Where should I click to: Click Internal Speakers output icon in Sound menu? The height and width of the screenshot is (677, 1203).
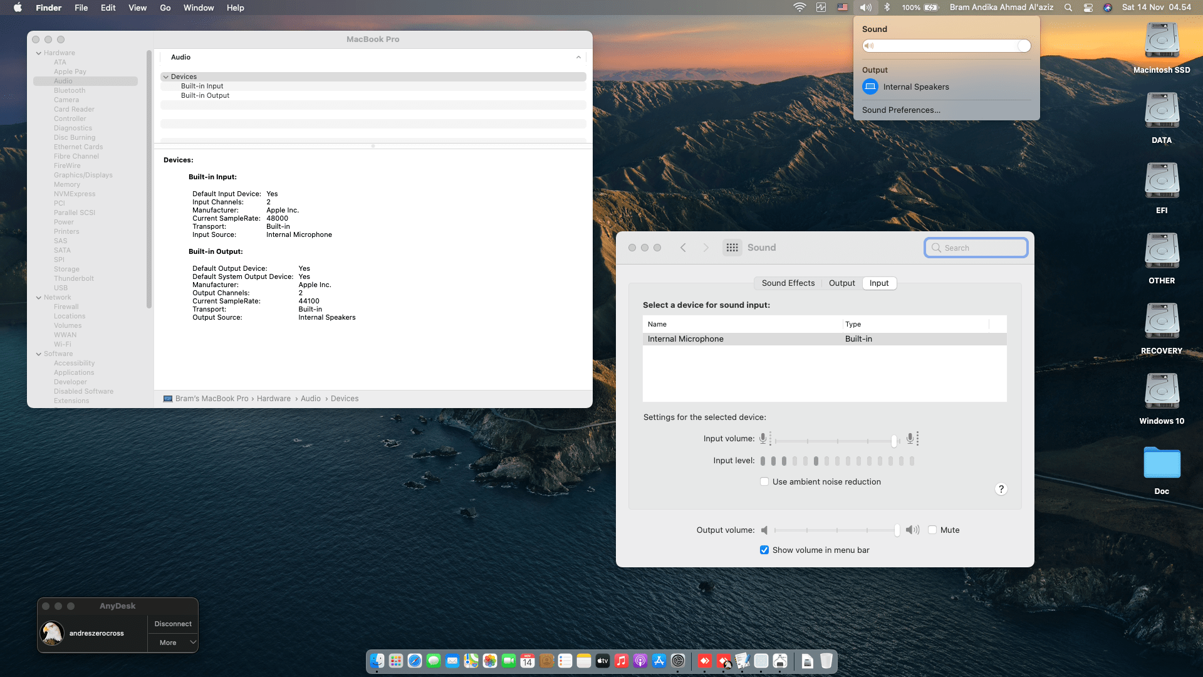pyautogui.click(x=870, y=87)
